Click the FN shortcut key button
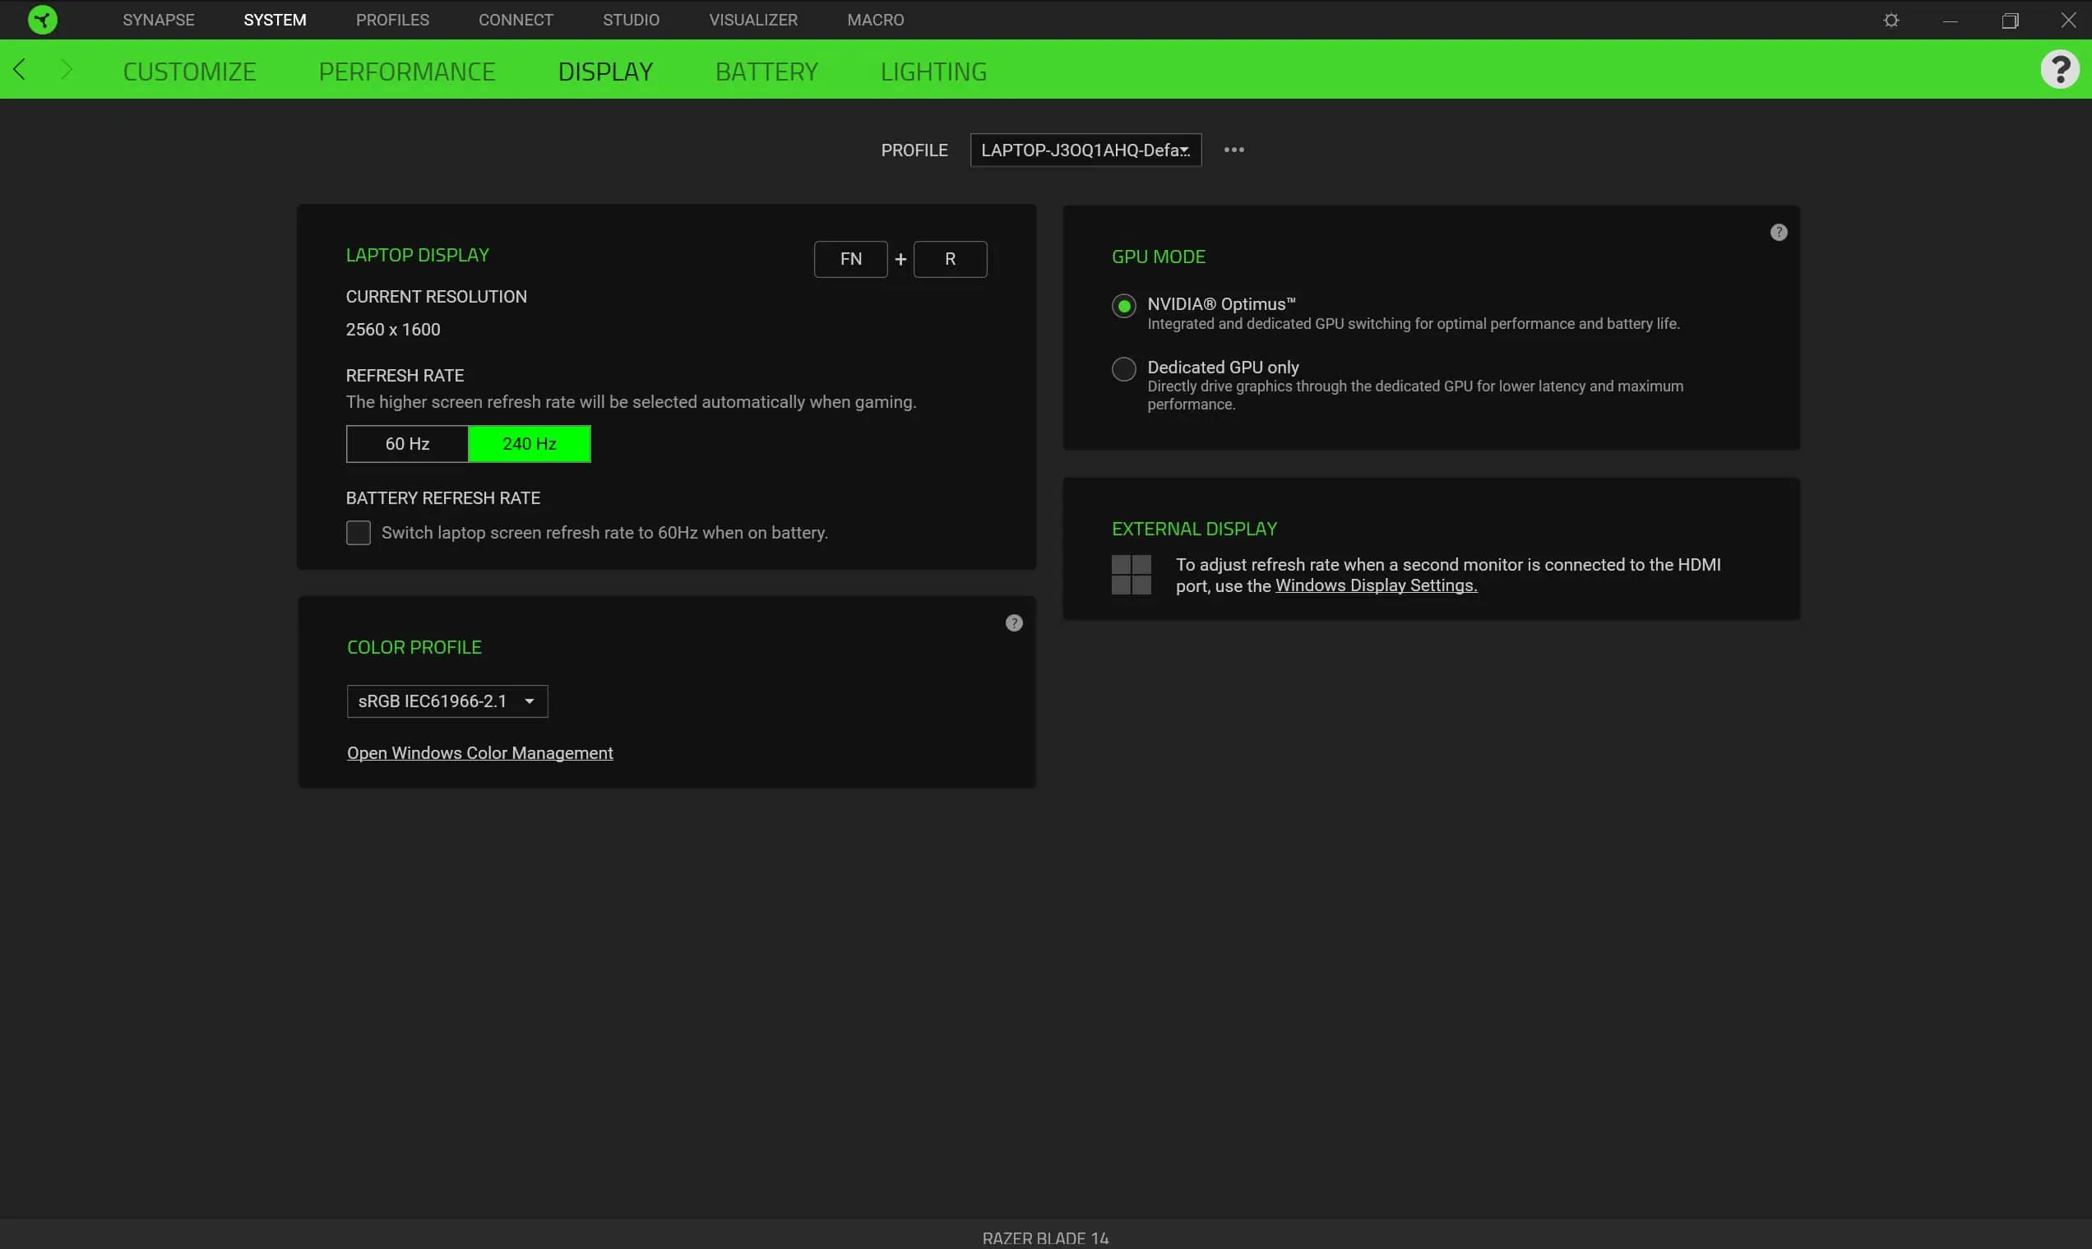 [x=851, y=259]
